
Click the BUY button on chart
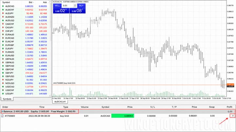click(81, 6)
